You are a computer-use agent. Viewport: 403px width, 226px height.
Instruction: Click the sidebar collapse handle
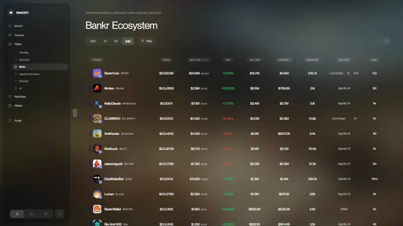(x=75, y=113)
